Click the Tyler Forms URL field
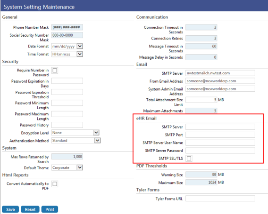The width and height of the screenshot is (268, 214). pyautogui.click(x=220, y=198)
